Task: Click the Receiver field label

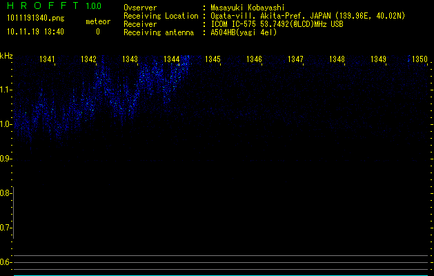Action: [x=140, y=24]
